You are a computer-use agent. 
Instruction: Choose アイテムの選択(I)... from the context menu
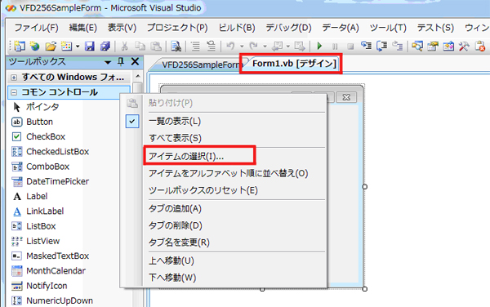pos(186,156)
